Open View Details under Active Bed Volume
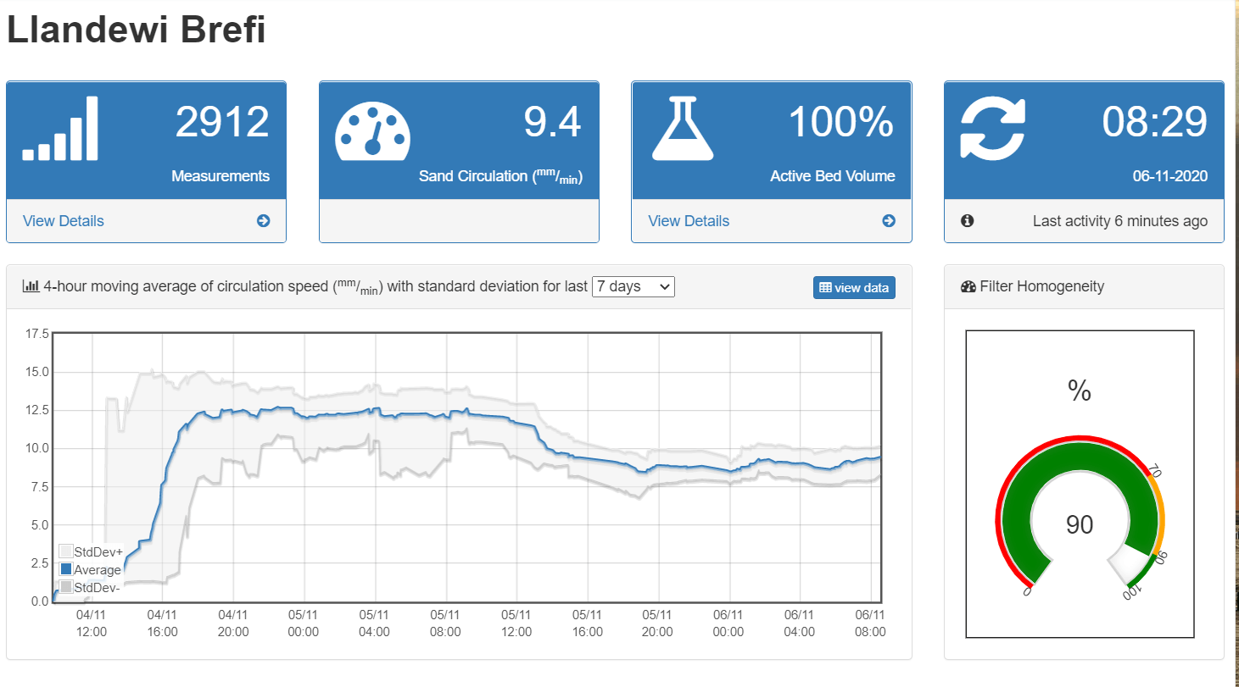 click(689, 221)
